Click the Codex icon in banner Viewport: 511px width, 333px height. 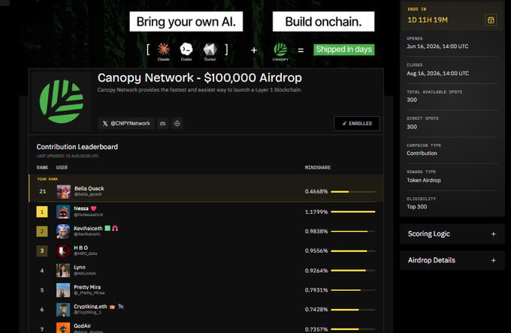pos(186,49)
